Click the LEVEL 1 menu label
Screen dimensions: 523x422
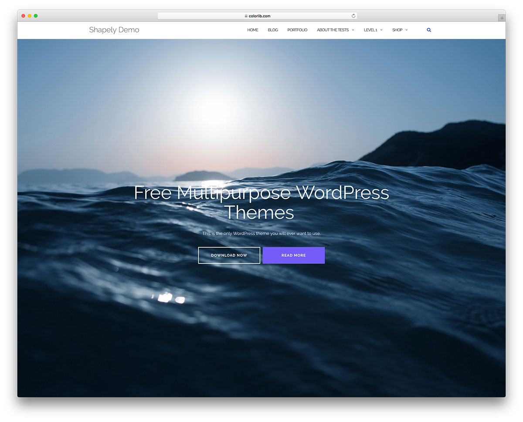pos(370,30)
